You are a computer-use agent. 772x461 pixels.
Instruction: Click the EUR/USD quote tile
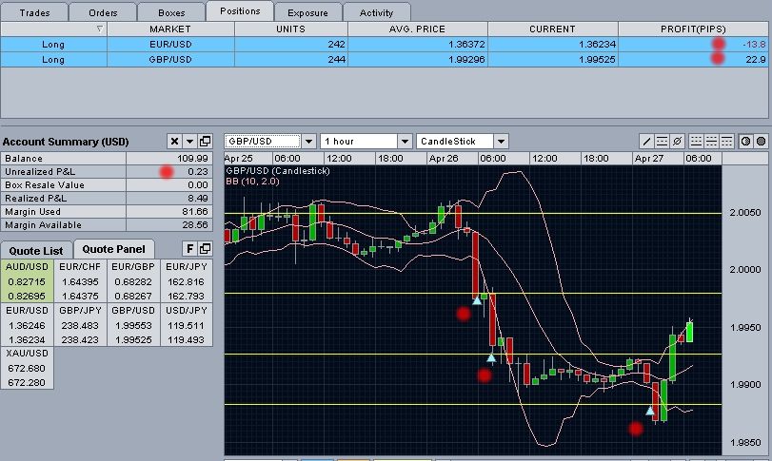[27, 325]
